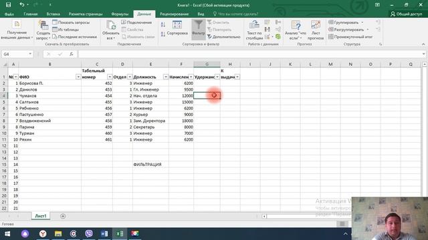
Task: Open the № column filter dropdown
Action: 16,77
